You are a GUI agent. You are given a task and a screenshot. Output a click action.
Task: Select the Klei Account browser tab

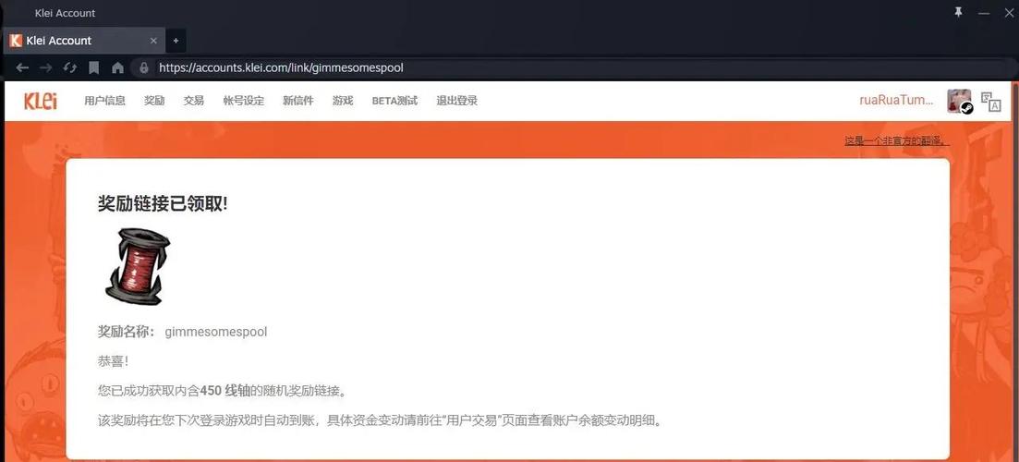pos(84,41)
